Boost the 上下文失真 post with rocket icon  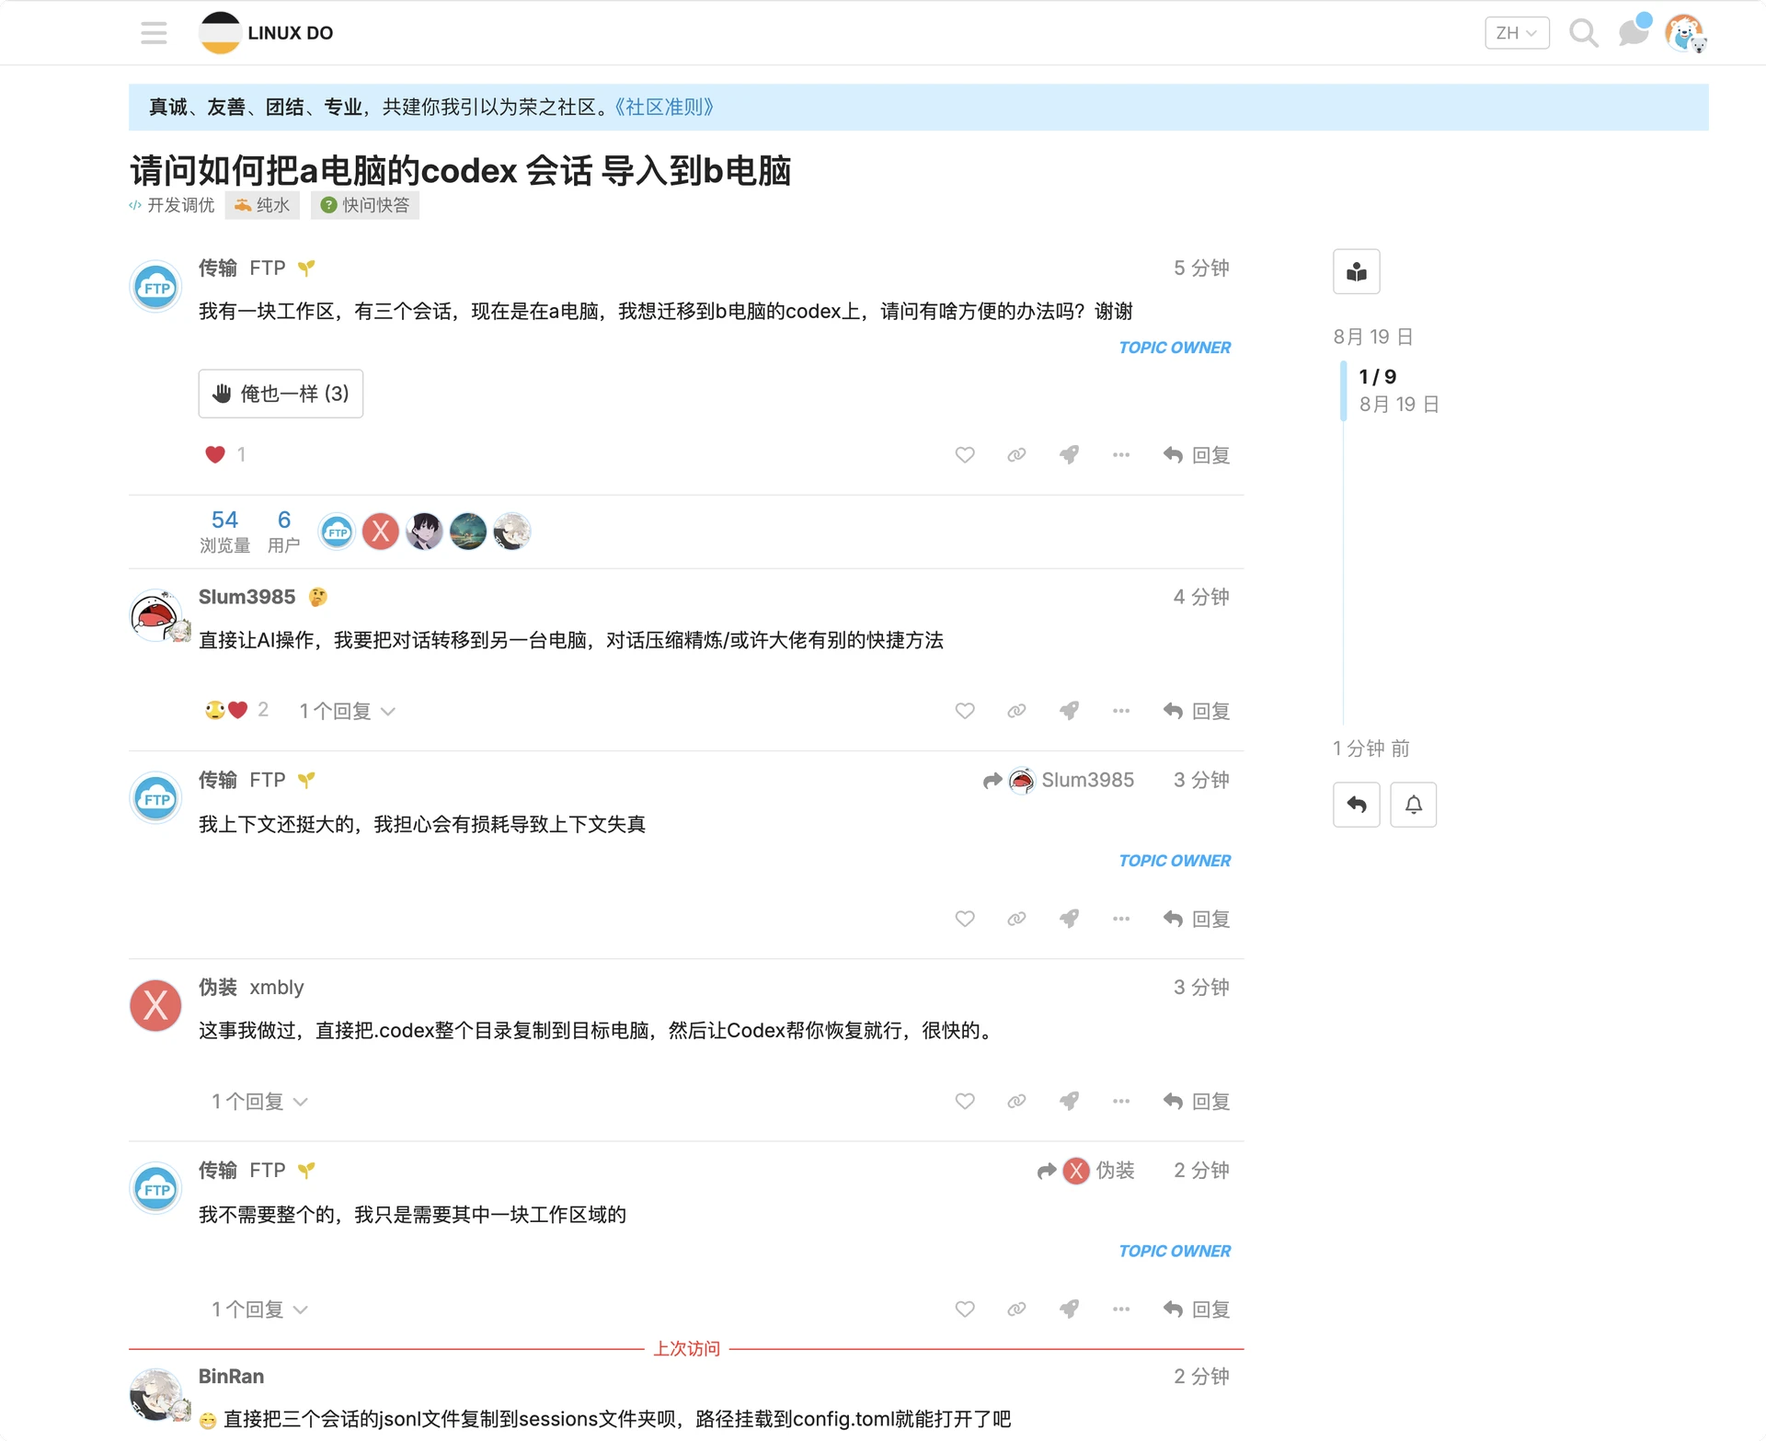coord(1069,919)
